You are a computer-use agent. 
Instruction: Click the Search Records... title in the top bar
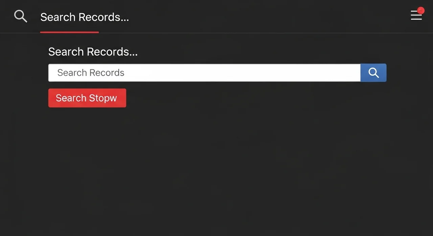tap(85, 17)
